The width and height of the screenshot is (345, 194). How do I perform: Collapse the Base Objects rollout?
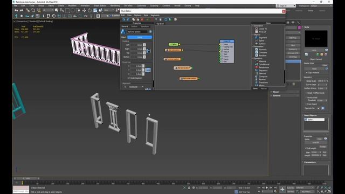[310, 115]
